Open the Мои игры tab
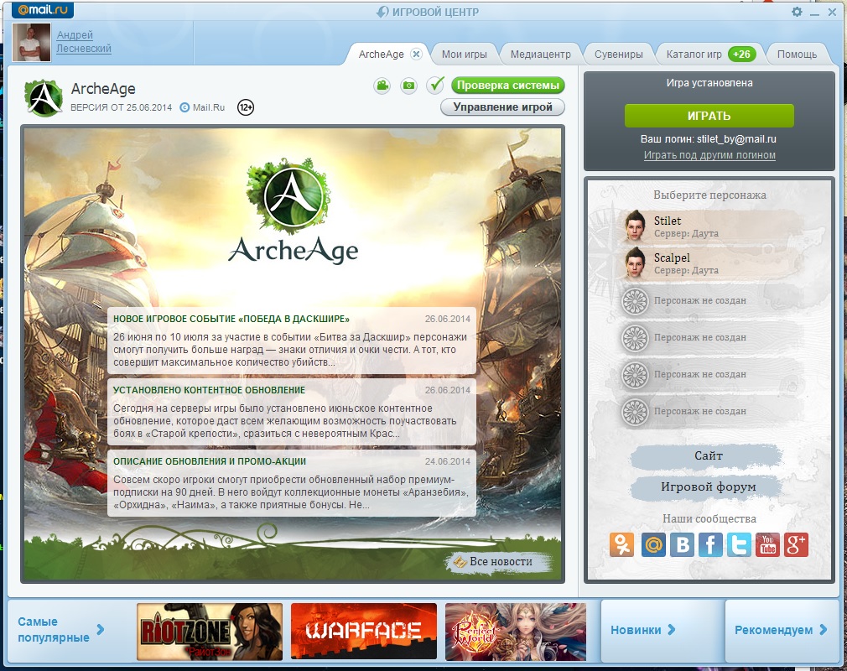Image resolution: width=847 pixels, height=671 pixels. [464, 54]
